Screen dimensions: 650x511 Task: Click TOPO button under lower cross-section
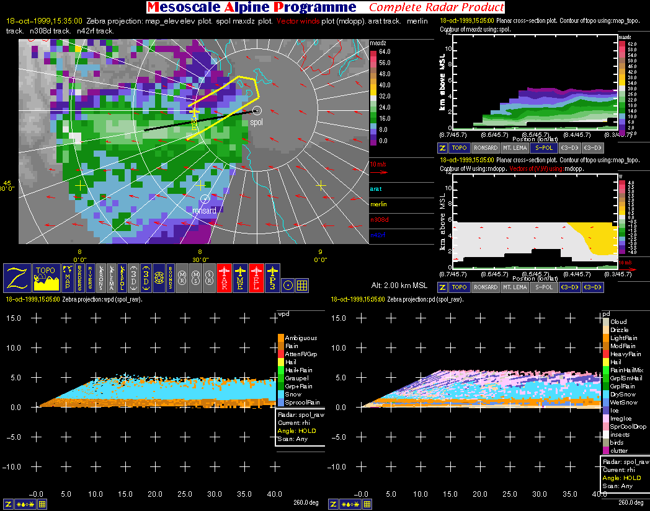459,287
